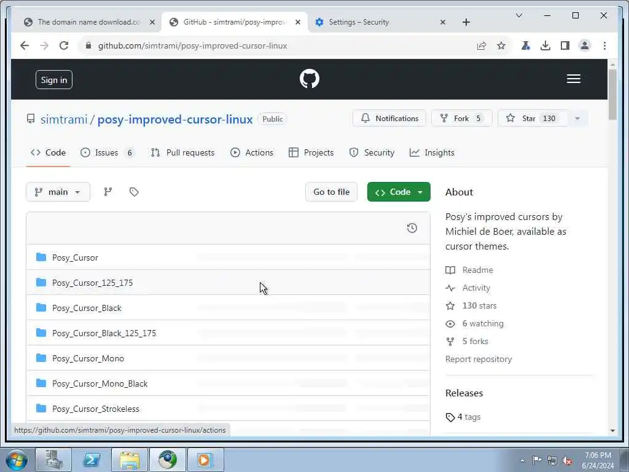Screen dimensions: 629x472
Task: Open Windows Media Player taskbar icon
Action: pyautogui.click(x=205, y=460)
